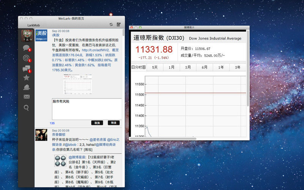
Task: Open the http://t.cn/adfWV2 link
Action: [x=96, y=50]
